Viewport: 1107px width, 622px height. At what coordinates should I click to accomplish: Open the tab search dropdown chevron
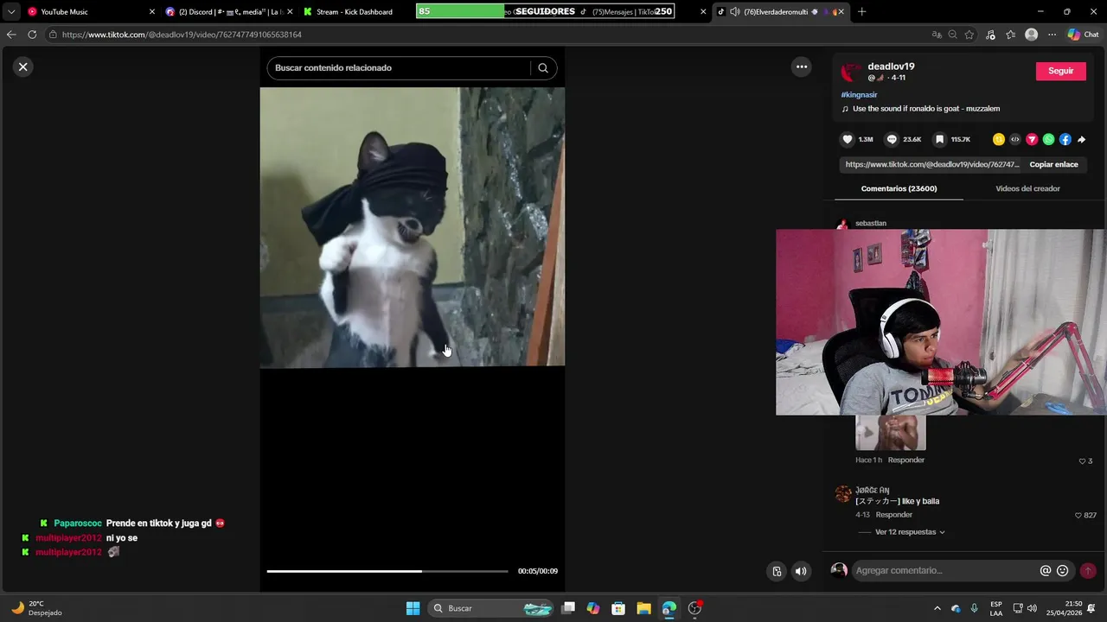pyautogui.click(x=11, y=12)
